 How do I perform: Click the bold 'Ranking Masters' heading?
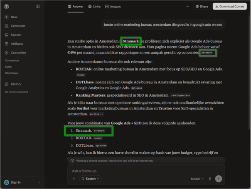(91, 95)
